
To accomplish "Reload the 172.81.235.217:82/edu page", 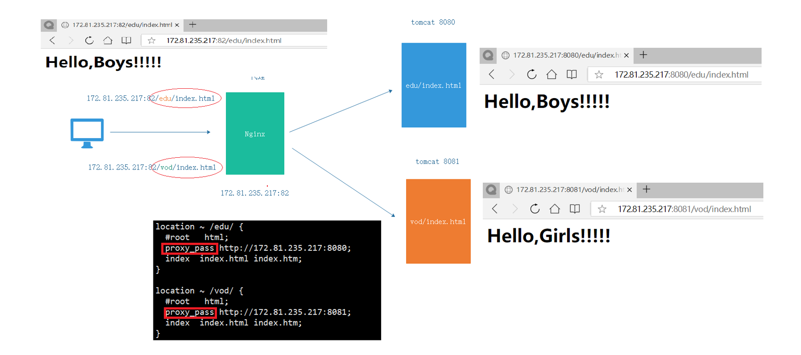I will point(89,40).
